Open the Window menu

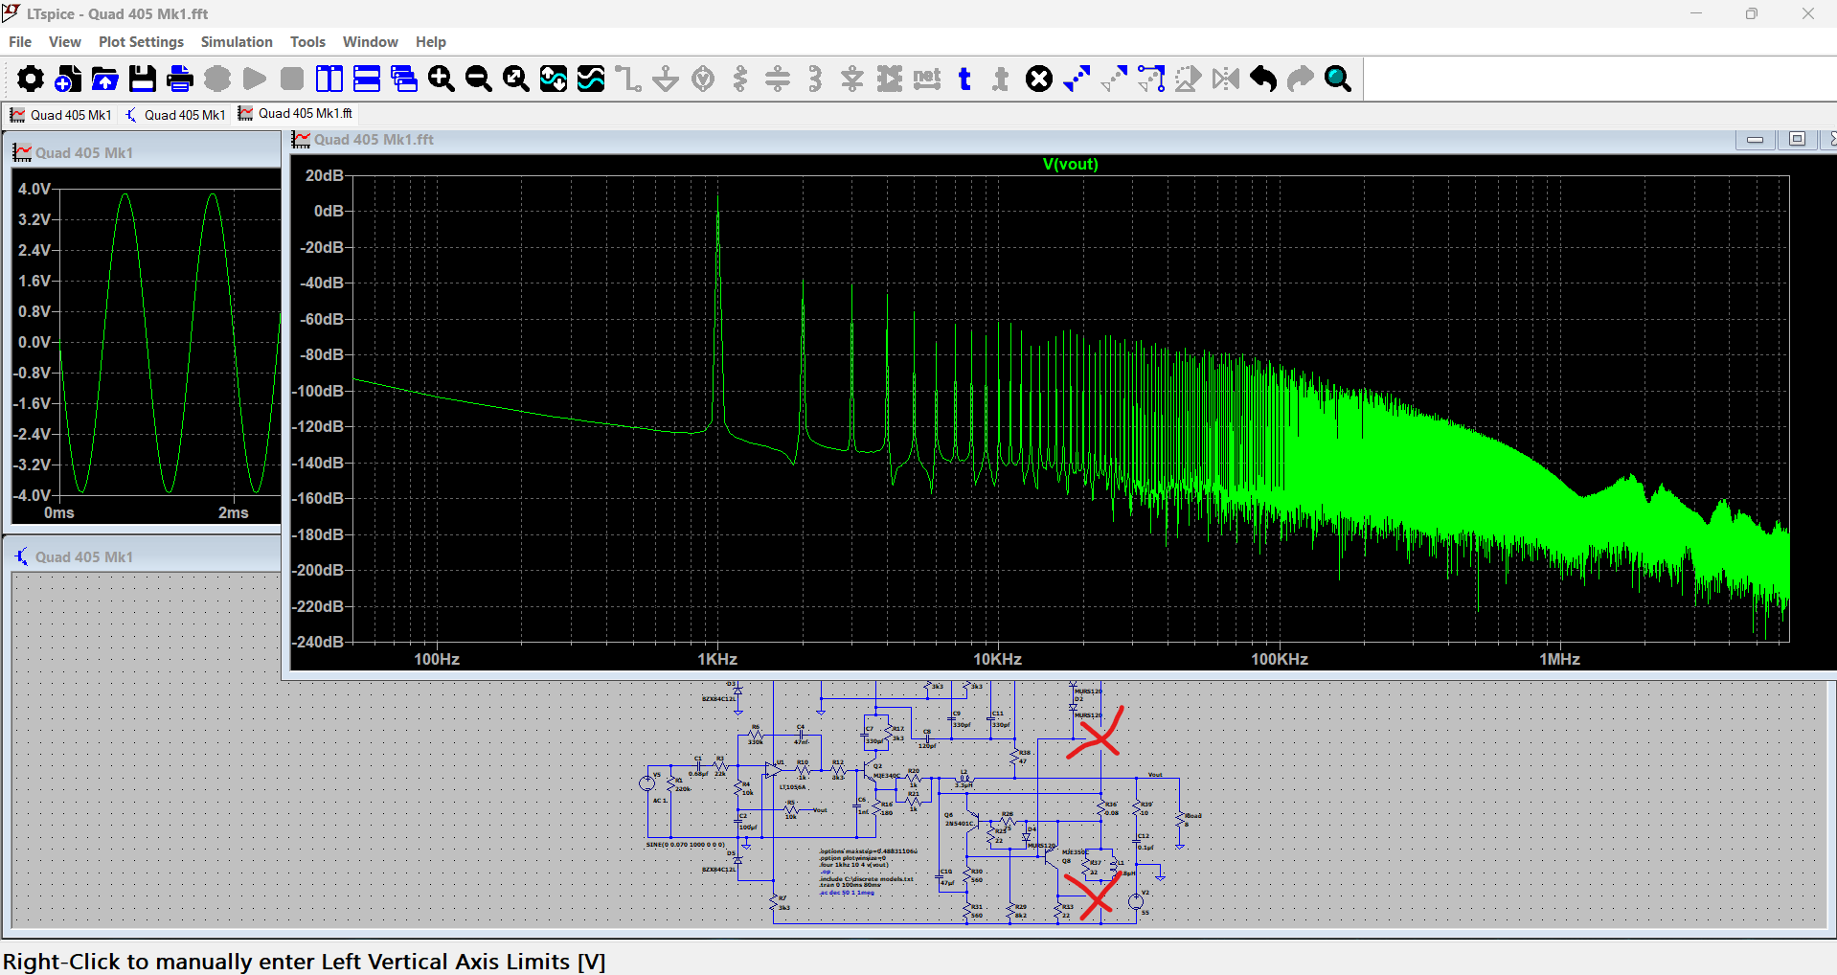371,42
